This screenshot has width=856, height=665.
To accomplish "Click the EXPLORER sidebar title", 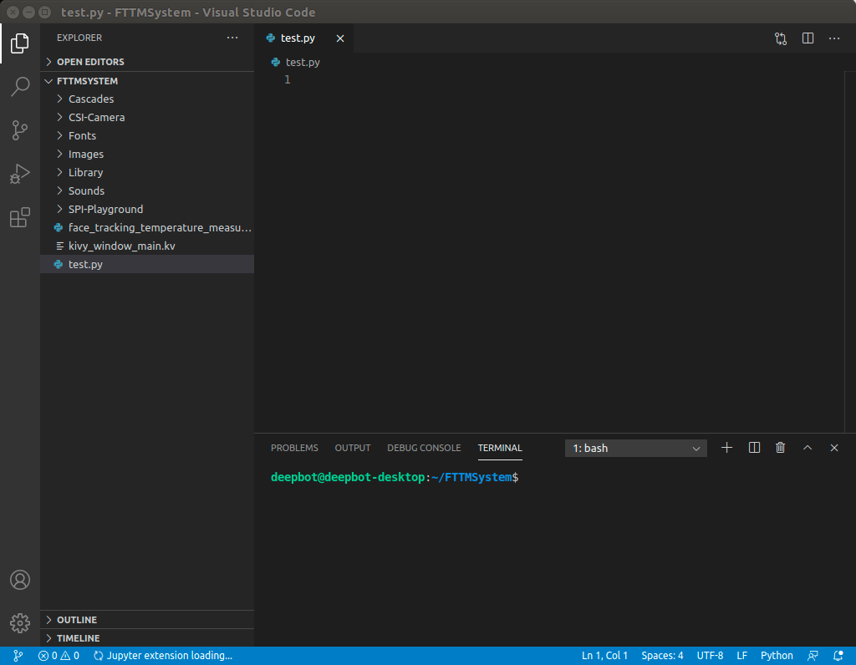I will [79, 38].
